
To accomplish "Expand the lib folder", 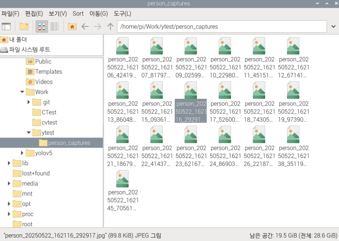I will click(9, 163).
